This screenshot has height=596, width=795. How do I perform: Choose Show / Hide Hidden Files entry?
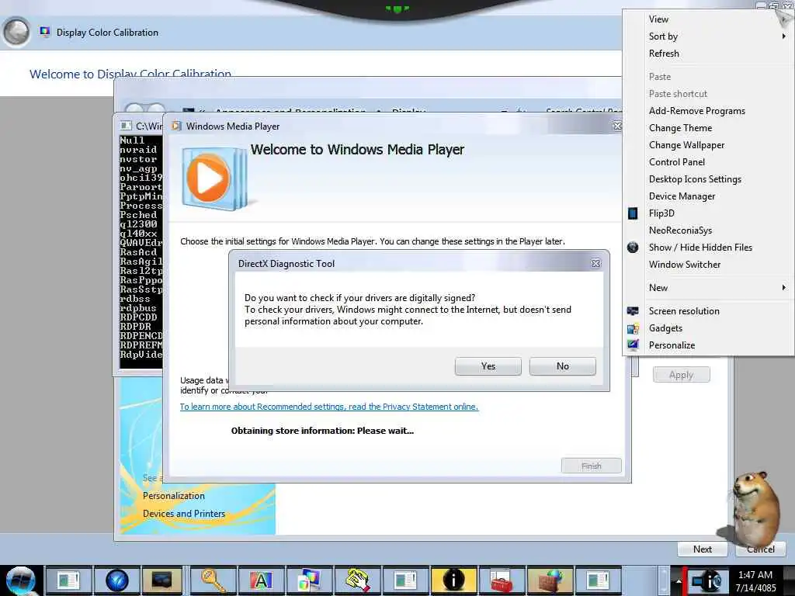click(x=700, y=248)
